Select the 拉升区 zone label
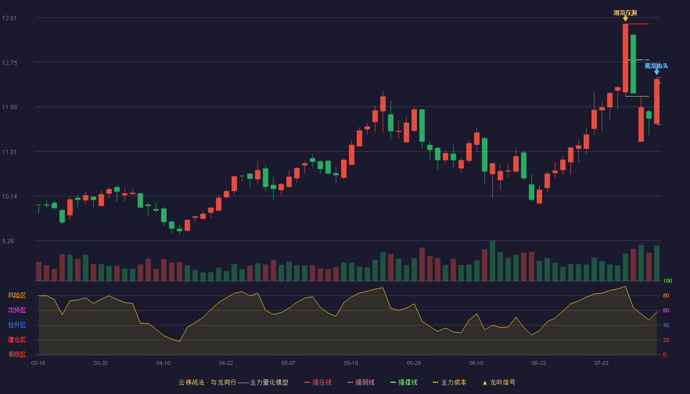Viewport: 690px width, 394px height. coord(17,325)
